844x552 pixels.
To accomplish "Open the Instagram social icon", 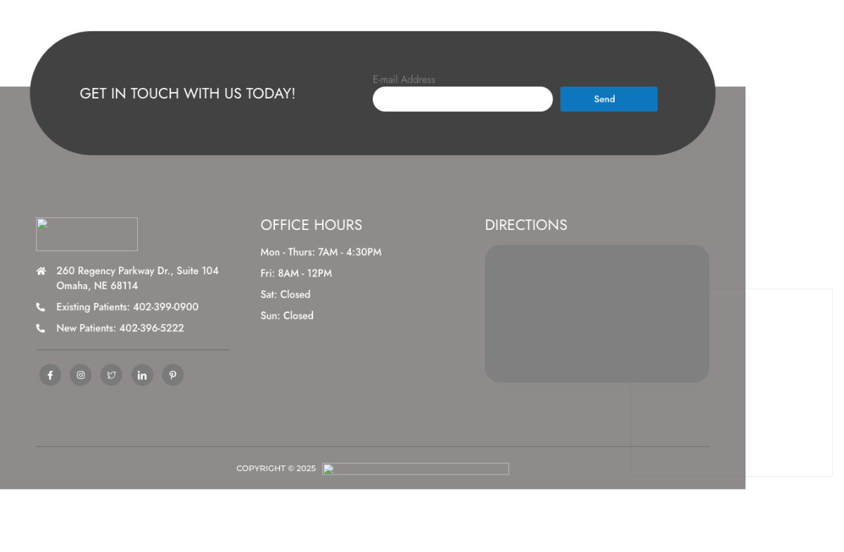I will click(x=81, y=376).
